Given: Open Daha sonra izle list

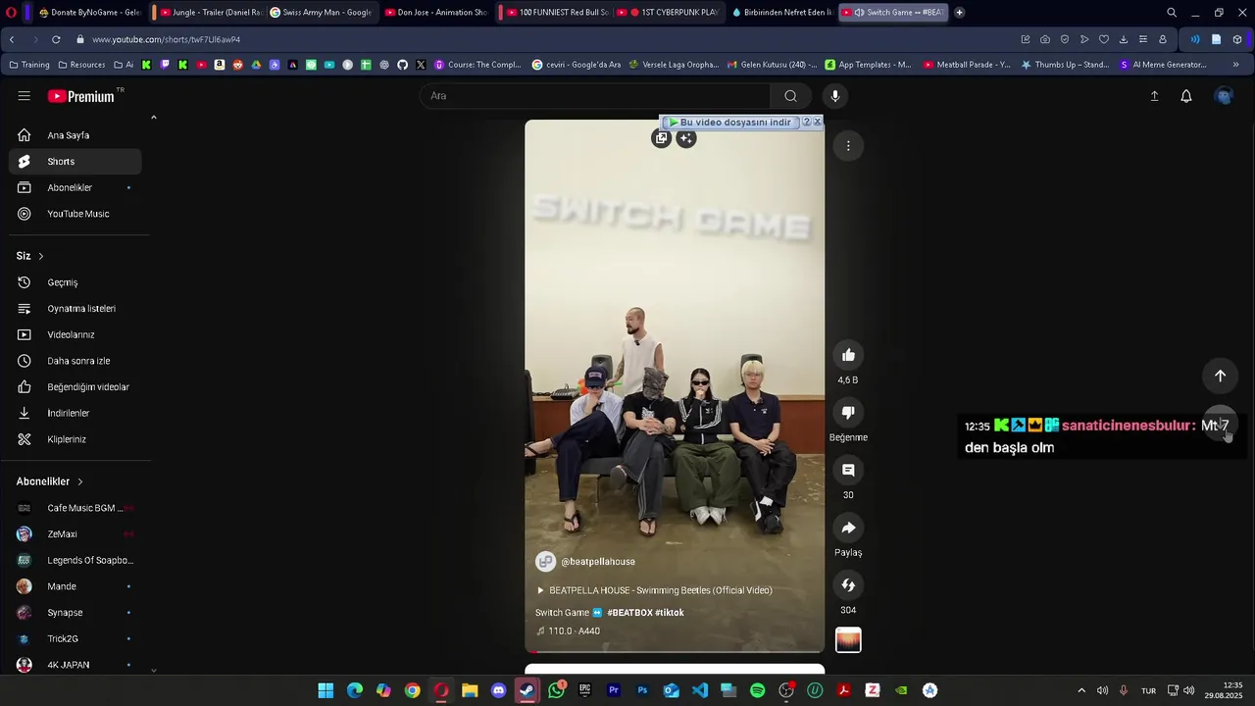Looking at the screenshot, I should click(x=75, y=361).
